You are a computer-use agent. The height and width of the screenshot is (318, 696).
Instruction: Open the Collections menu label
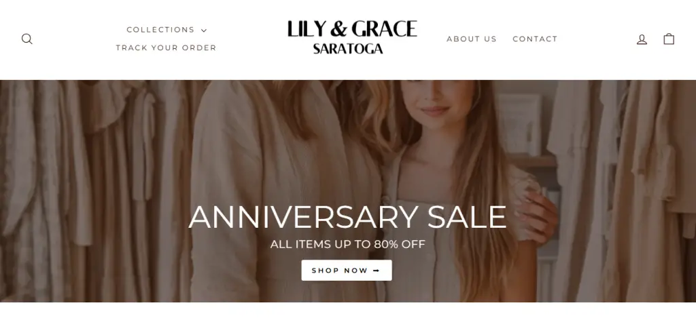160,30
